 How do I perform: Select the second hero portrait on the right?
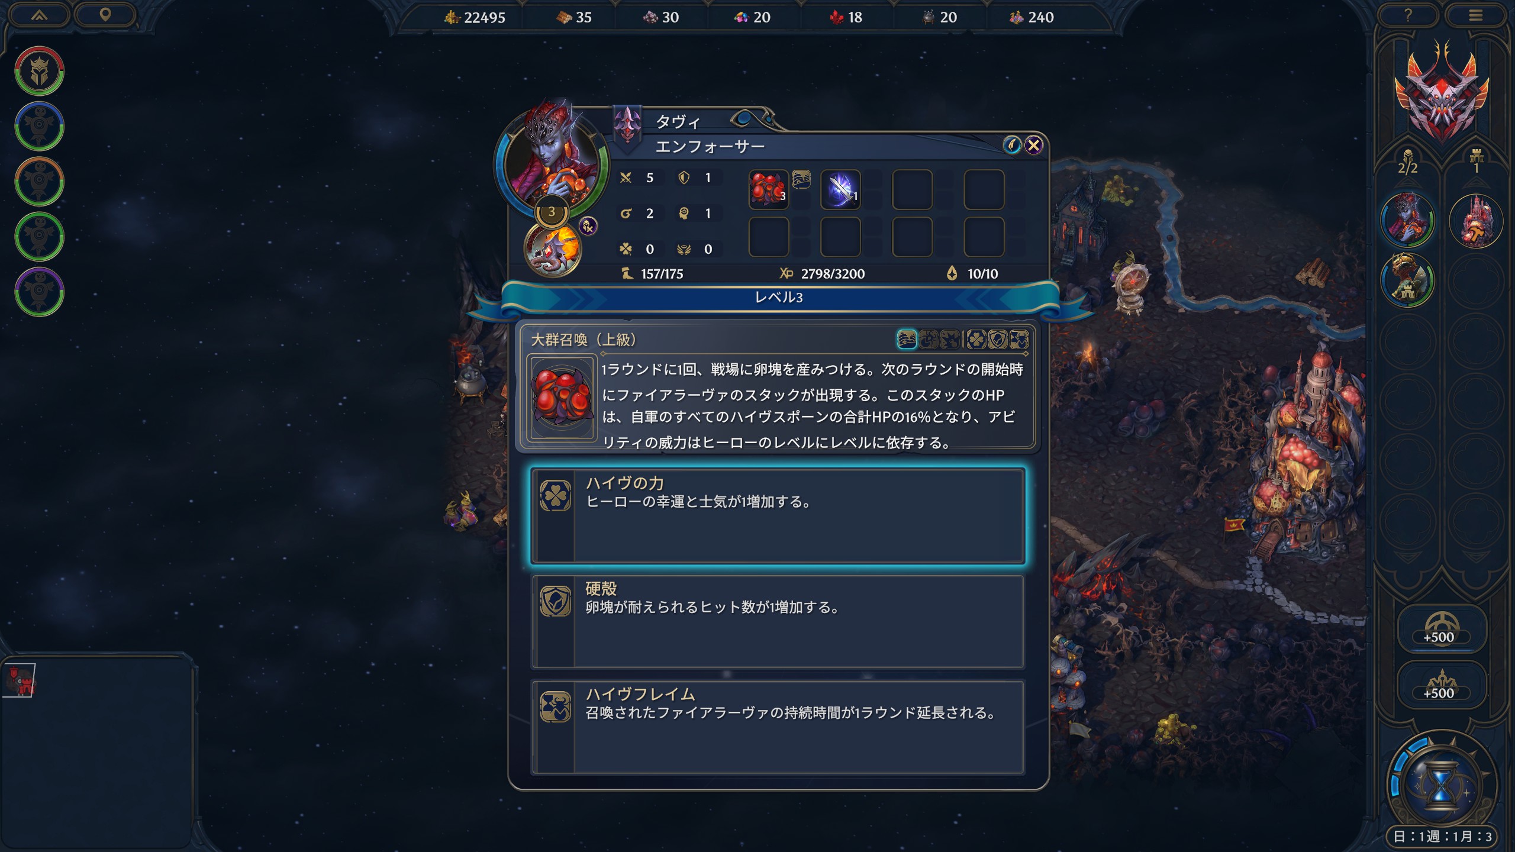(1408, 280)
